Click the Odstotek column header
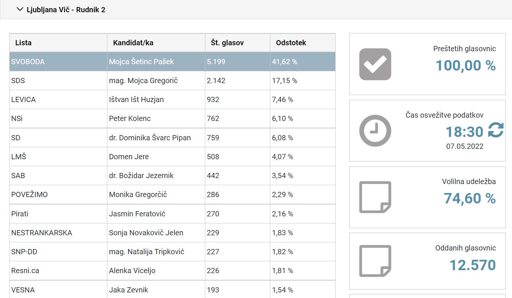The image size is (512, 298). (x=291, y=43)
